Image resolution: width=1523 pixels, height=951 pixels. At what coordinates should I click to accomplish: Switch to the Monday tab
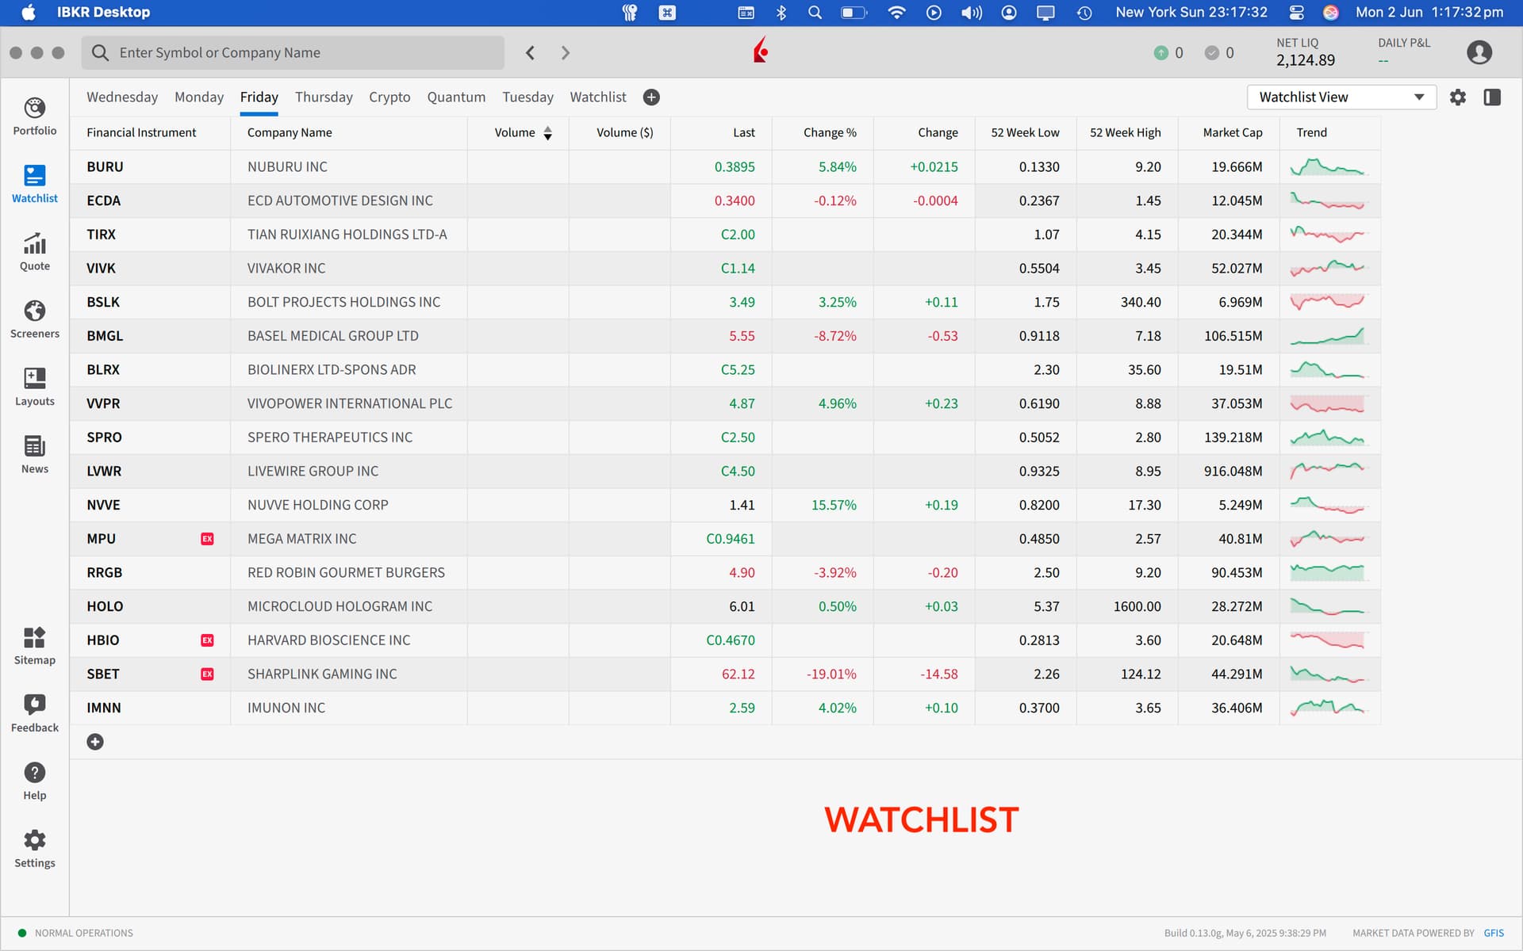point(199,97)
